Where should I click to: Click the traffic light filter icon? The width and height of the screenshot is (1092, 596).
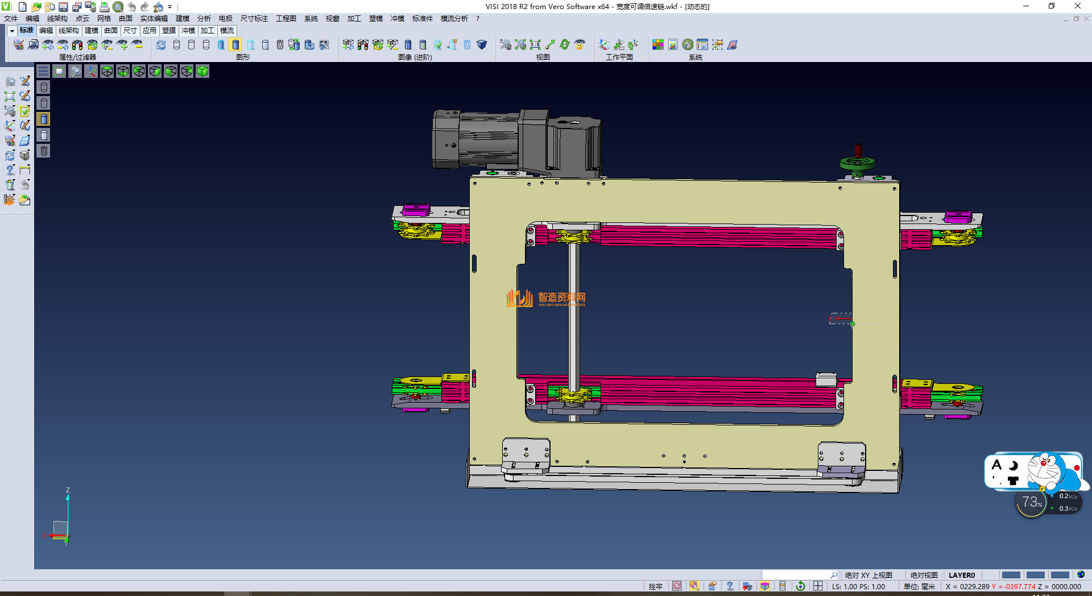click(77, 44)
